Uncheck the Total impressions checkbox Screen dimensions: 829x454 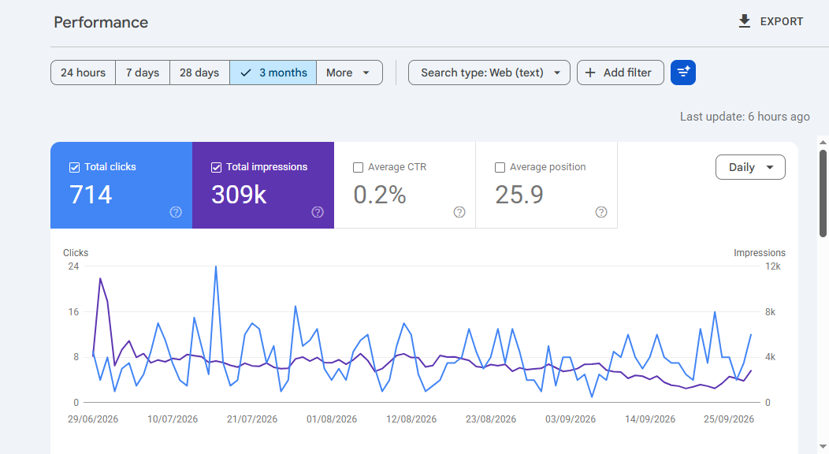[x=216, y=168]
